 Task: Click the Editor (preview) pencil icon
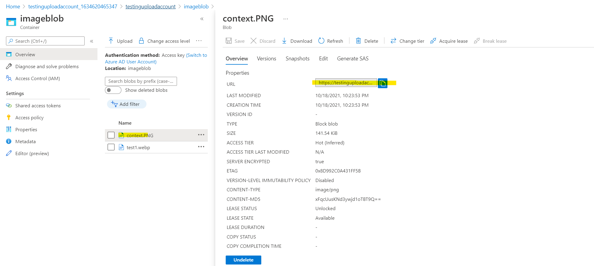coord(9,153)
